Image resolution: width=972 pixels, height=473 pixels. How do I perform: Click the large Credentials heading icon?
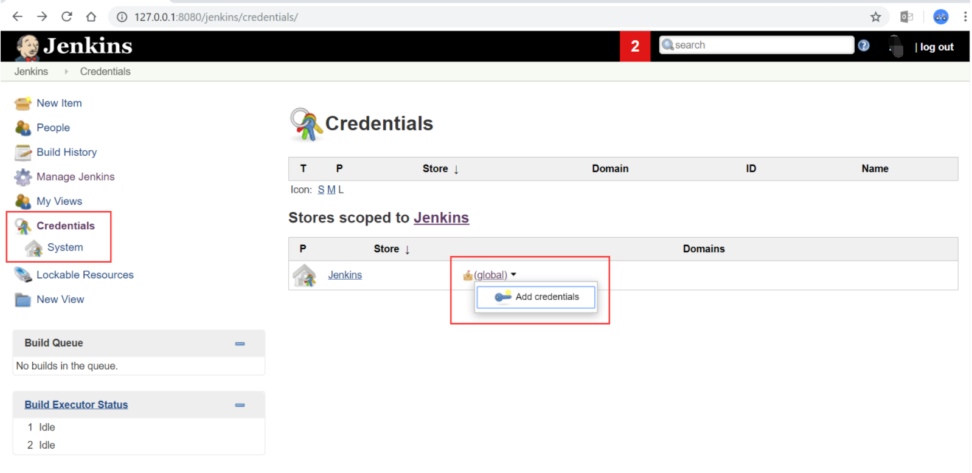coord(306,124)
